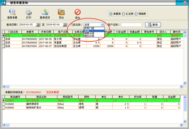Click the 单据号 column header
The height and width of the screenshot is (129, 189).
point(30,32)
